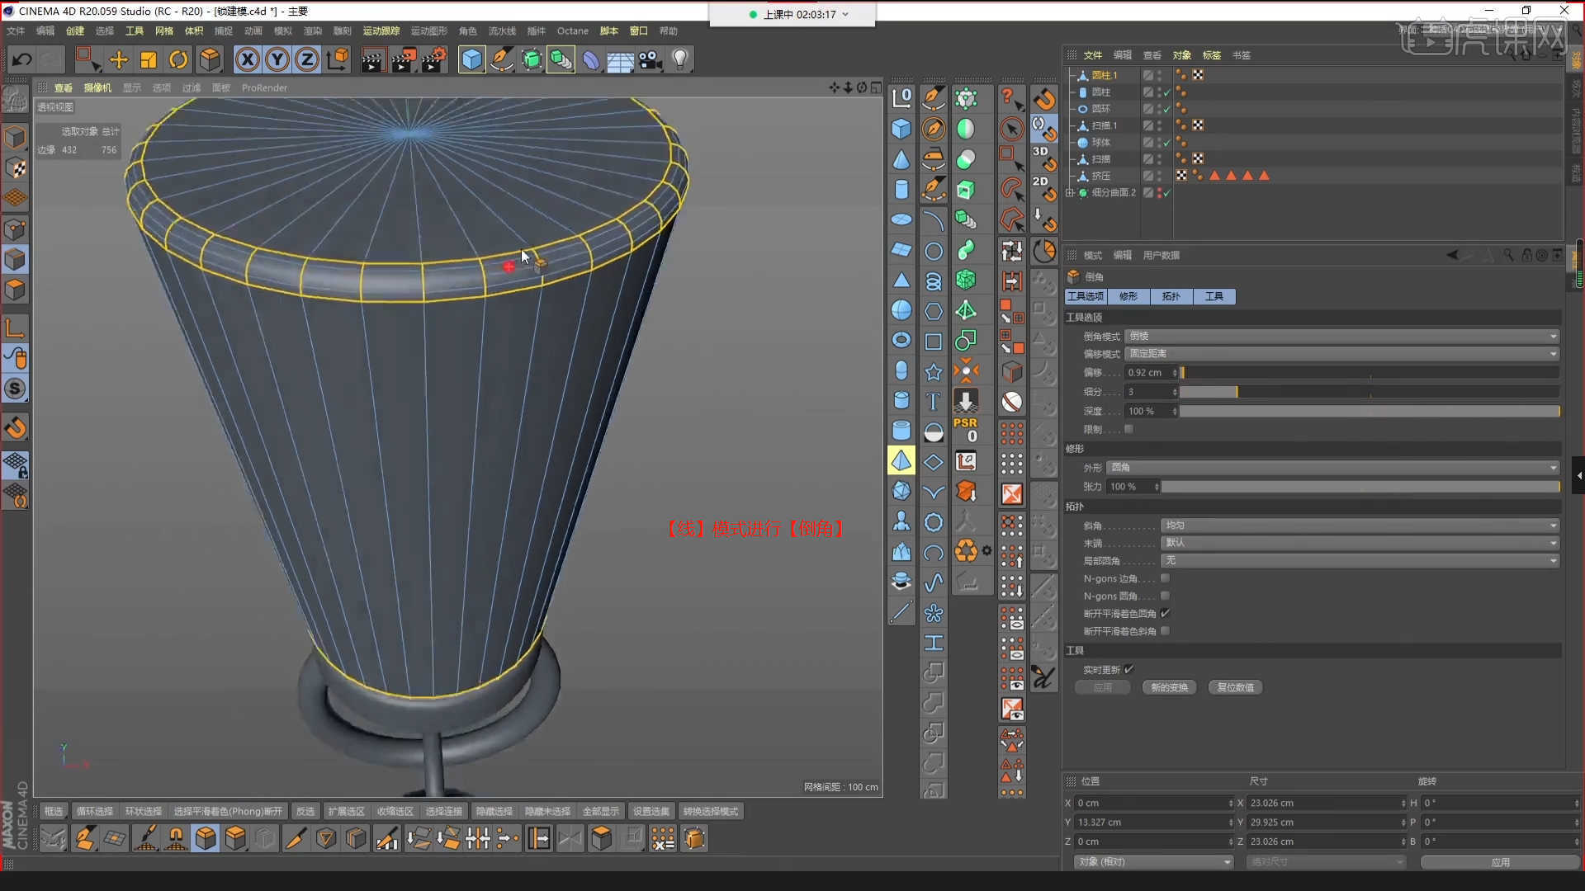Select 圆环 object in Object Manager
The height and width of the screenshot is (891, 1585).
(x=1100, y=108)
